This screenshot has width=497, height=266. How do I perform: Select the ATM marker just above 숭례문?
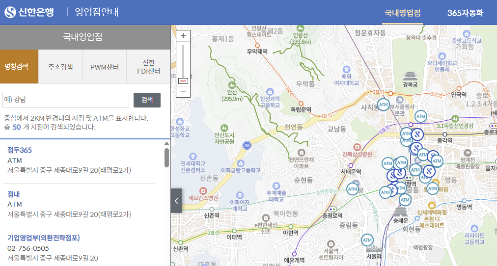click(405, 200)
